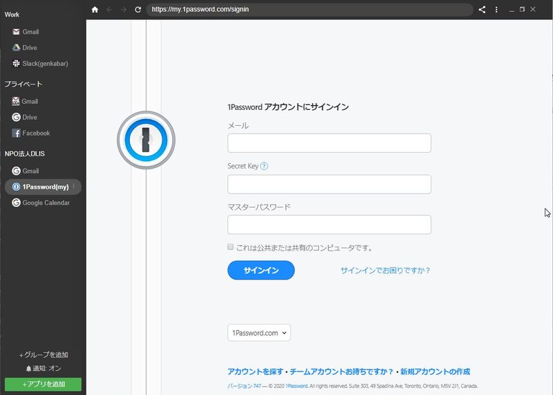The image size is (553, 395).
Task: Close the application window
Action: coord(533,10)
